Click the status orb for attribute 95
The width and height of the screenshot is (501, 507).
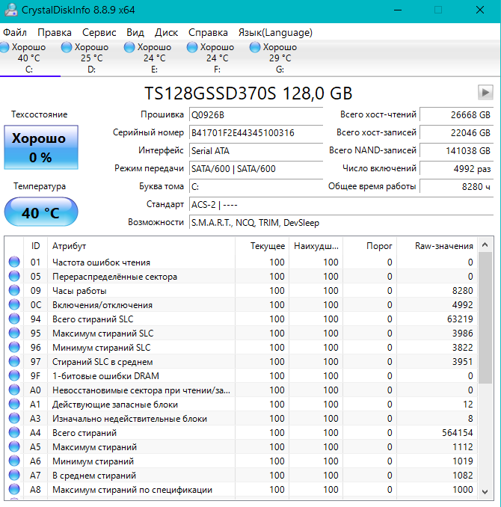pyautogui.click(x=14, y=333)
